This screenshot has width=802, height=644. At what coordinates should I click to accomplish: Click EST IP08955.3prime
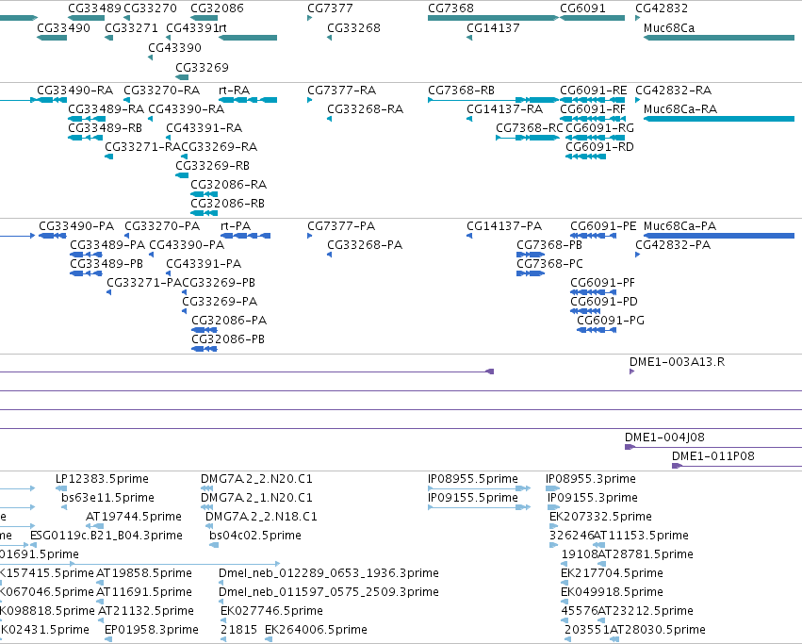pyautogui.click(x=591, y=479)
